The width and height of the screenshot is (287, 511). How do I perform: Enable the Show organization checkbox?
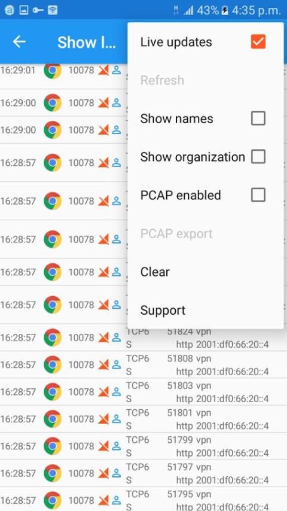pyautogui.click(x=258, y=157)
